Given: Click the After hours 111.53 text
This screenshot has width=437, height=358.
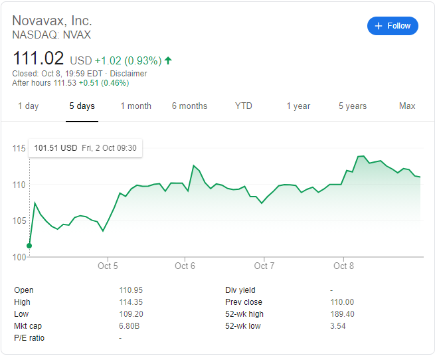Looking at the screenshot, I should coord(44,83).
